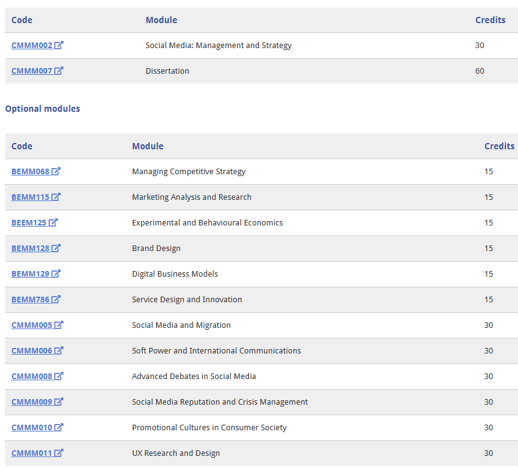Follow the BEMM128 module code link
This screenshot has width=518, height=469.
pos(31,248)
